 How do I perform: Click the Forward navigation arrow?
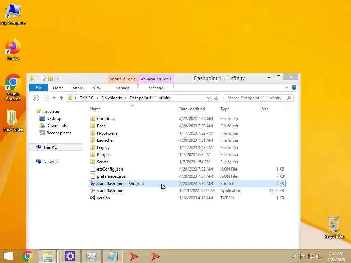[x=46, y=98]
